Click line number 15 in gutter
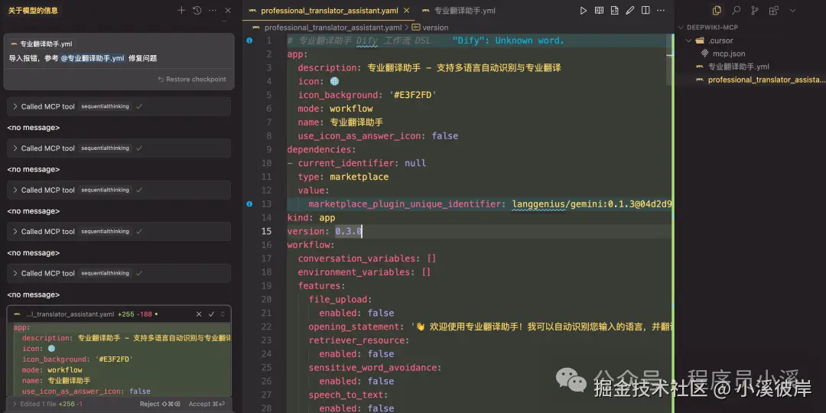Image resolution: width=826 pixels, height=413 pixels. click(x=266, y=231)
